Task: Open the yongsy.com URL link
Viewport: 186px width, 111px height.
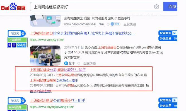Action: coord(47,40)
